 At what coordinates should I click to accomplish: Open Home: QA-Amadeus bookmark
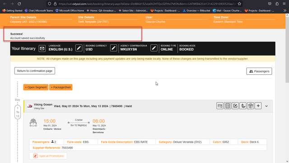[x=101, y=10]
